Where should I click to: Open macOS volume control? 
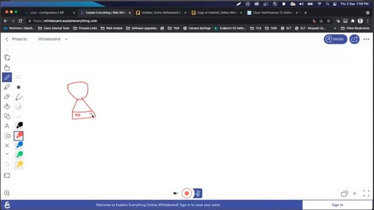[x=302, y=4]
